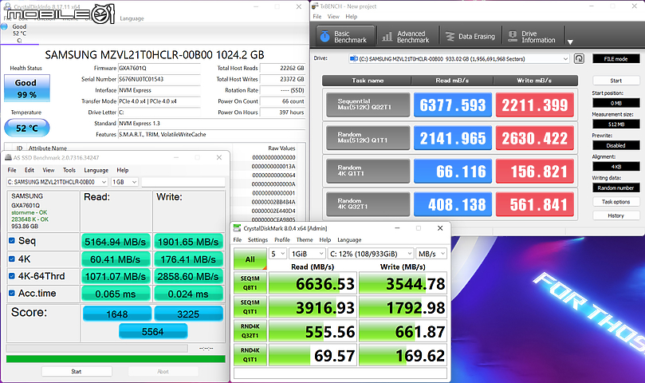Open AS SSD 1 GB size dropdown
The height and width of the screenshot is (383, 645).
point(124,182)
